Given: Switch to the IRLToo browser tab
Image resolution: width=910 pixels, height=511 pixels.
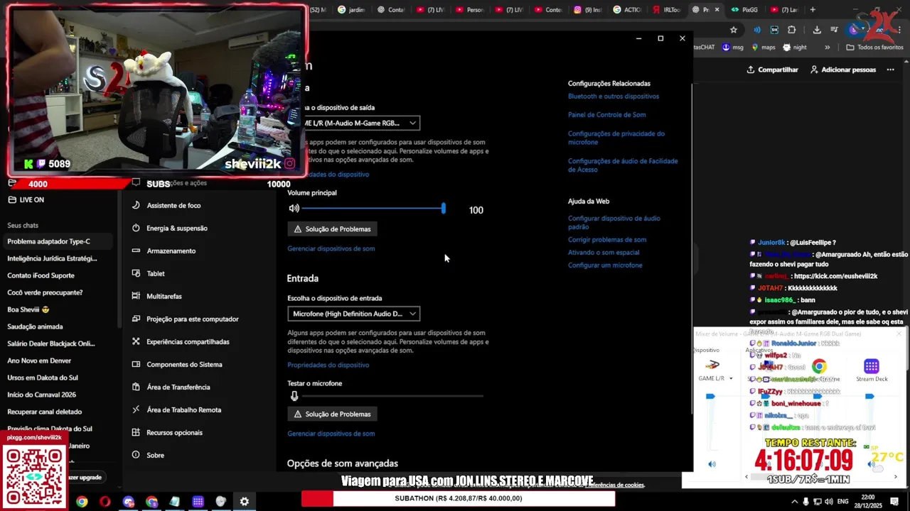Looking at the screenshot, I should [666, 10].
